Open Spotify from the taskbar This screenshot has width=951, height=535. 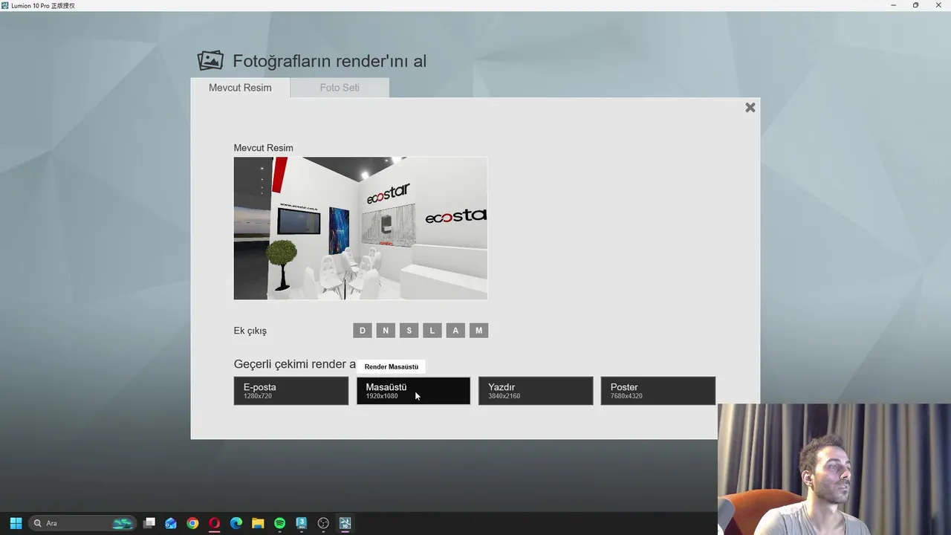279,523
